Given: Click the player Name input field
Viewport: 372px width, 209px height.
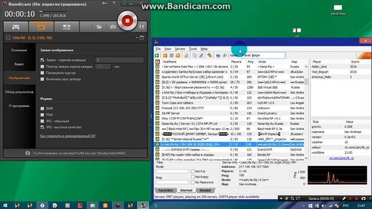Looking at the screenshot, I should point(263,55).
